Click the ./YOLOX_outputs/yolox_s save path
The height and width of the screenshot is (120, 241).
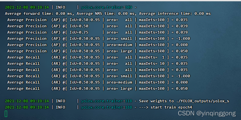[x=202, y=101]
